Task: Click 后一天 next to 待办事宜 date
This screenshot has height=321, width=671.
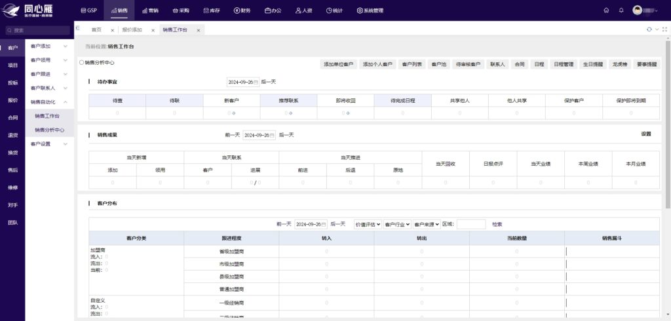Action: click(x=268, y=82)
